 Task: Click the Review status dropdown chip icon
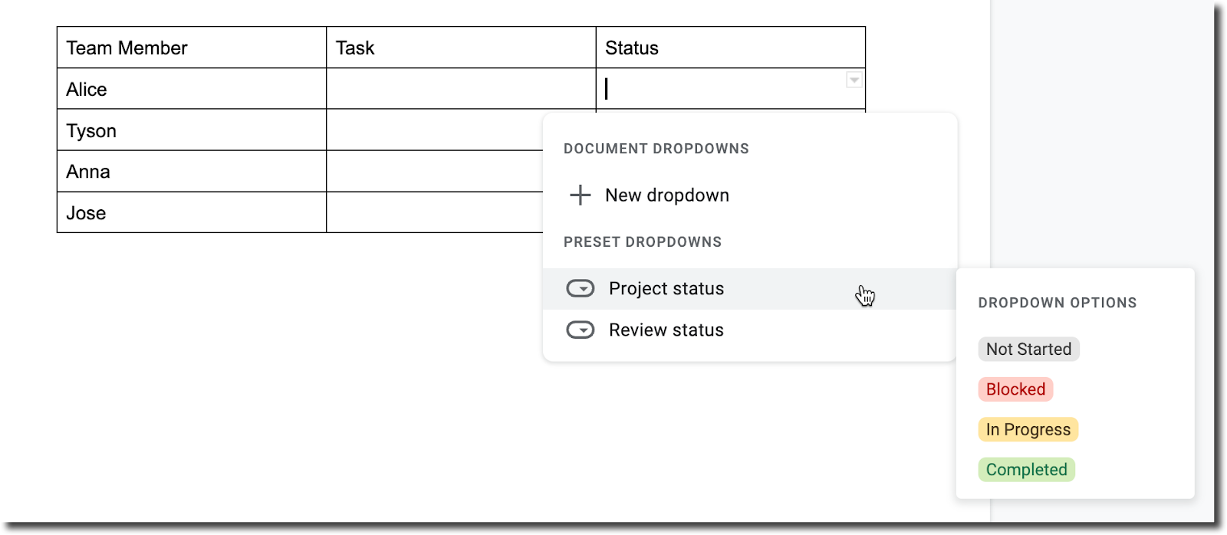tap(581, 330)
